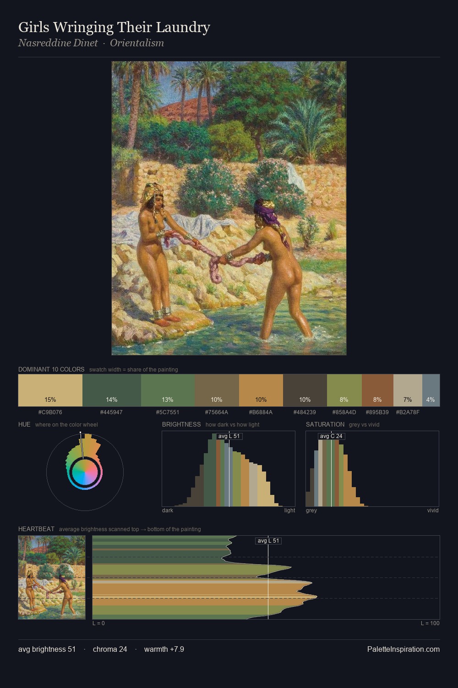Click the hex code #75664A text
This screenshot has height=688, width=458.
pyautogui.click(x=217, y=412)
